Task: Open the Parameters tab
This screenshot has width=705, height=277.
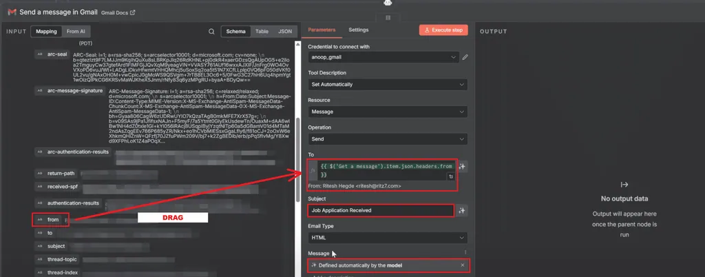Action: pyautogui.click(x=322, y=30)
